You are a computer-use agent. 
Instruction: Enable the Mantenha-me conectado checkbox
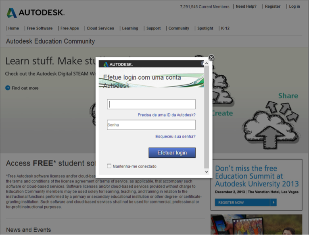point(109,166)
